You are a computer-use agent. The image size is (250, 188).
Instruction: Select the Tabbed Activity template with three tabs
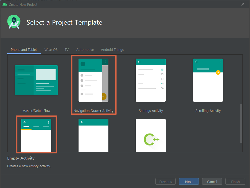pos(36,135)
